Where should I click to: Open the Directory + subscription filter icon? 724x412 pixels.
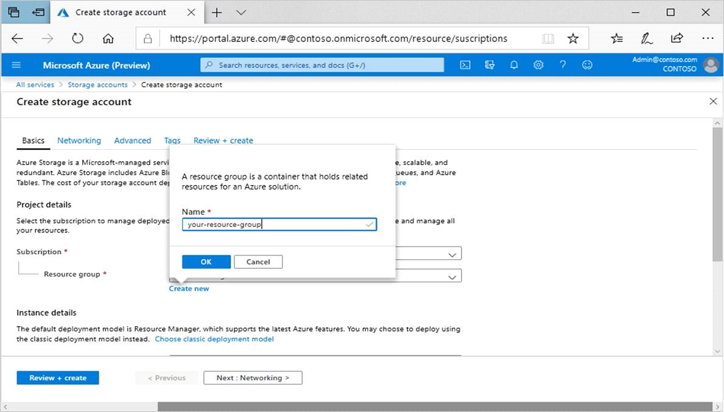[x=490, y=65]
